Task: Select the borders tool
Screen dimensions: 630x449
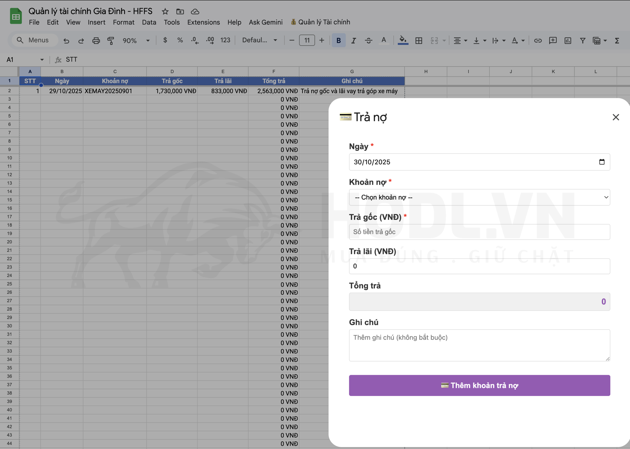Action: [419, 40]
